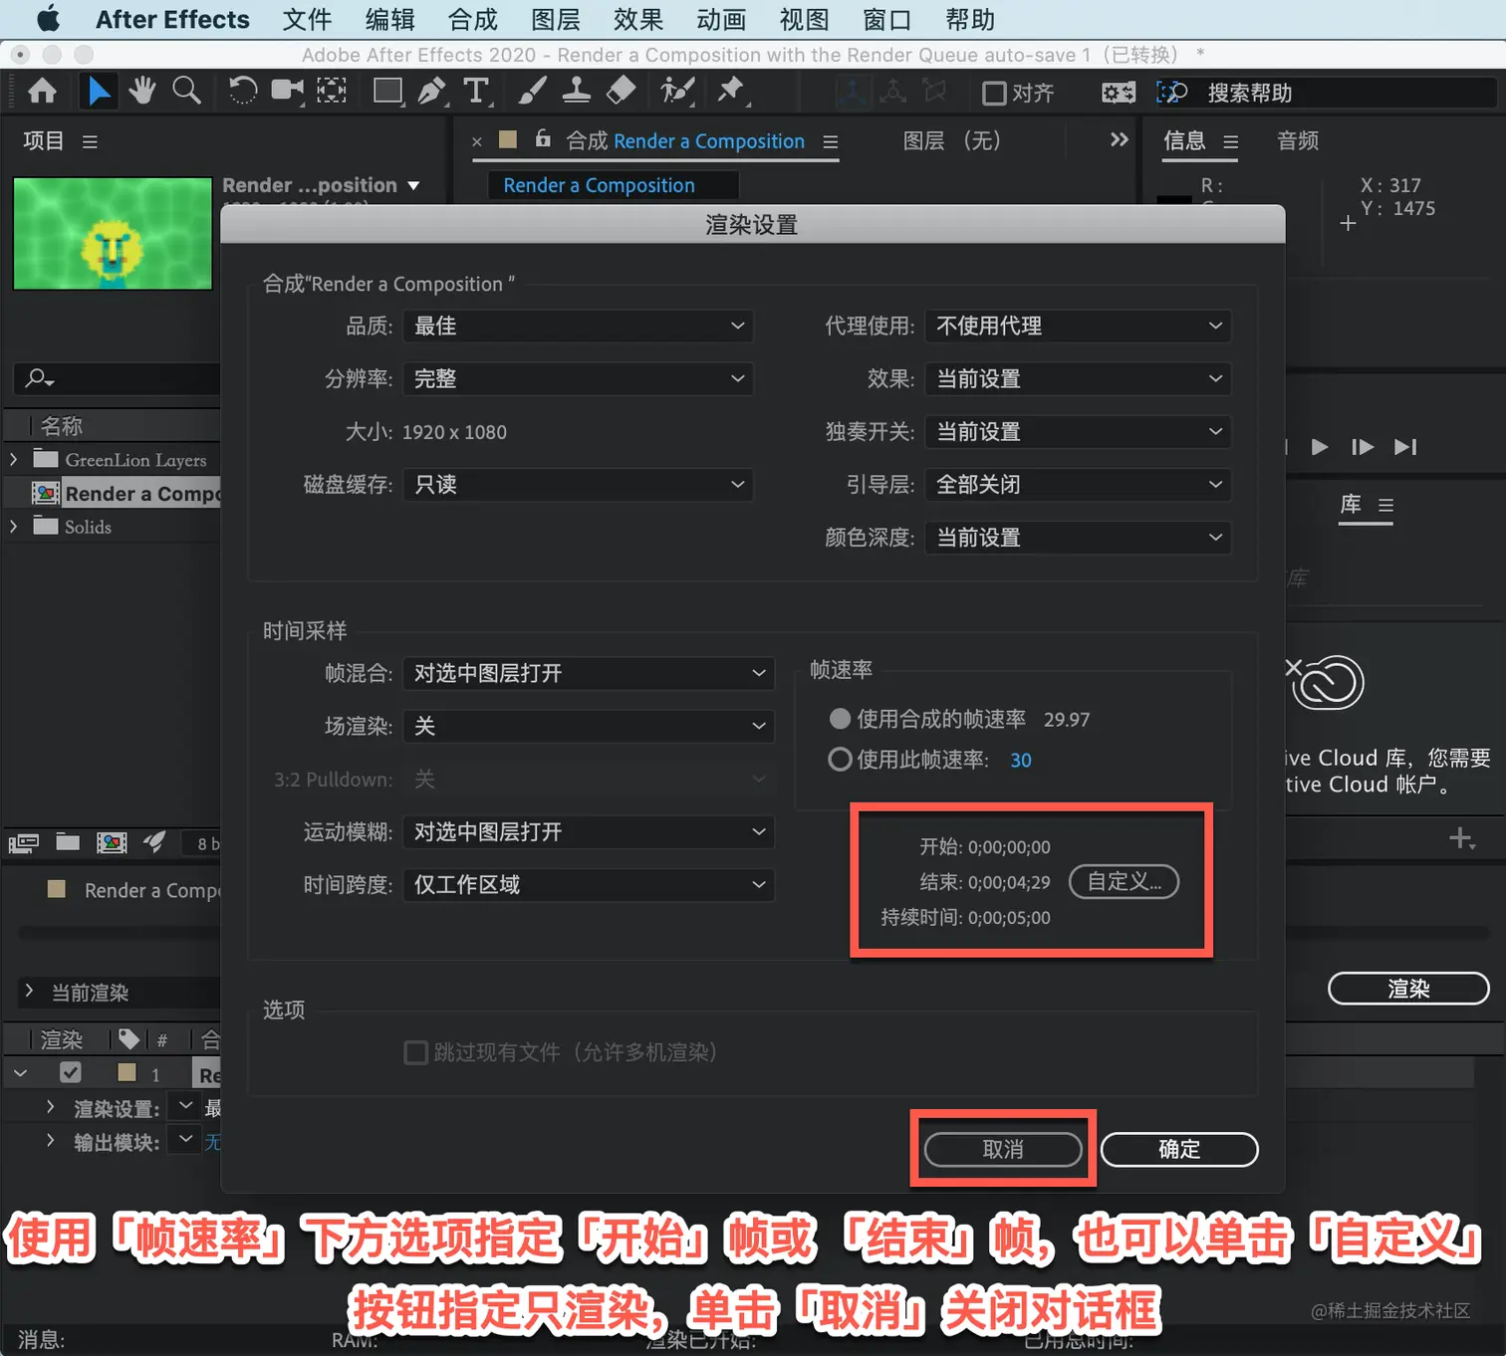Open the 品质 quality dropdown
Viewport: 1506px width, 1356px height.
click(578, 326)
